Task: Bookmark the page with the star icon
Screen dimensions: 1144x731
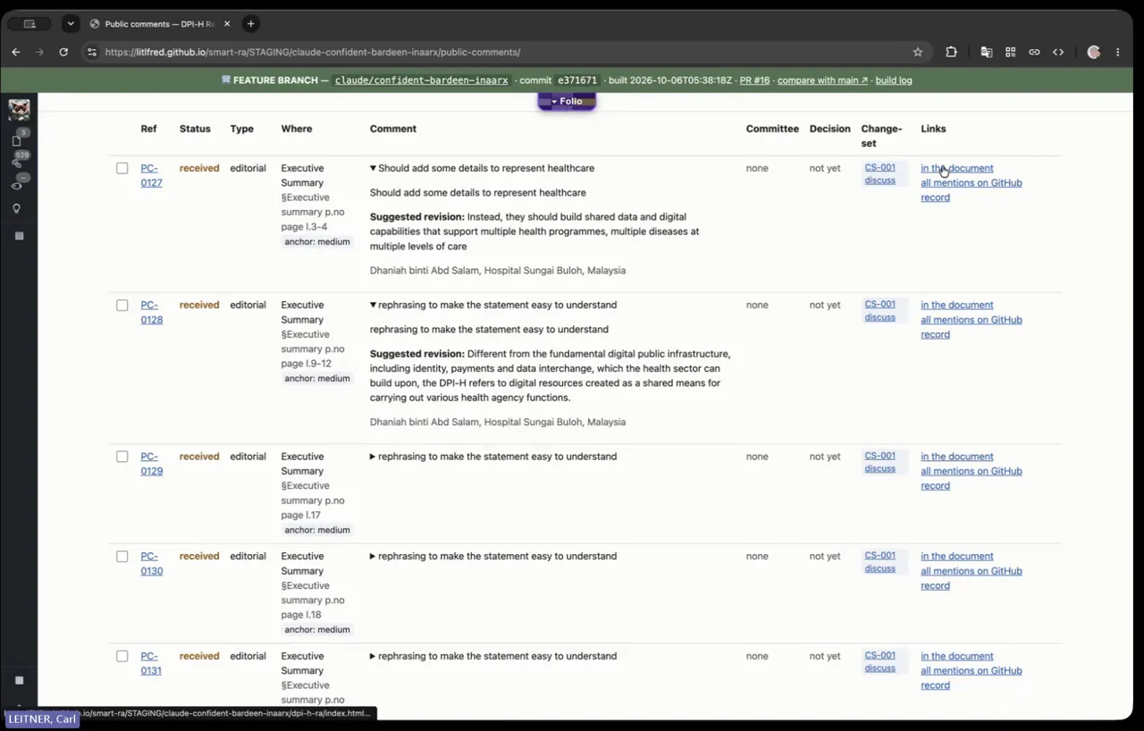Action: point(918,52)
